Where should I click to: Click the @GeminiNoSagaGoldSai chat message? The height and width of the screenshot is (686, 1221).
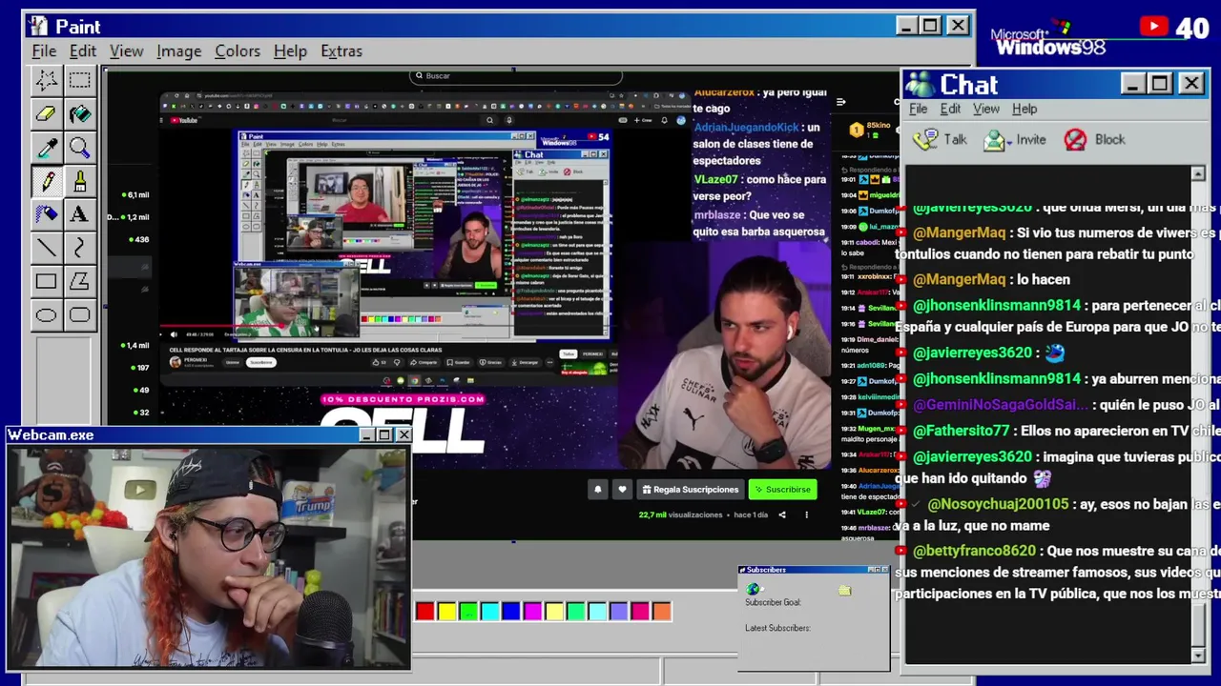[x=1058, y=405]
